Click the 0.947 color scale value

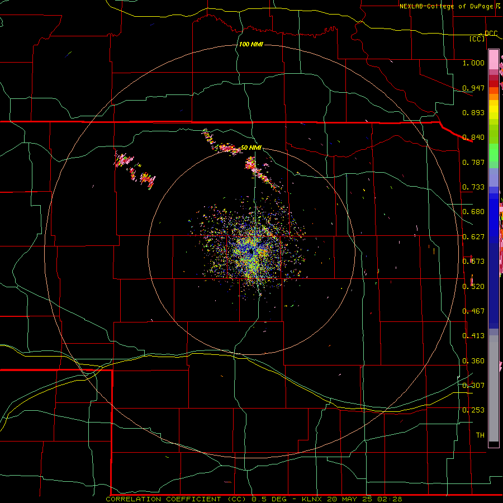pyautogui.click(x=473, y=88)
